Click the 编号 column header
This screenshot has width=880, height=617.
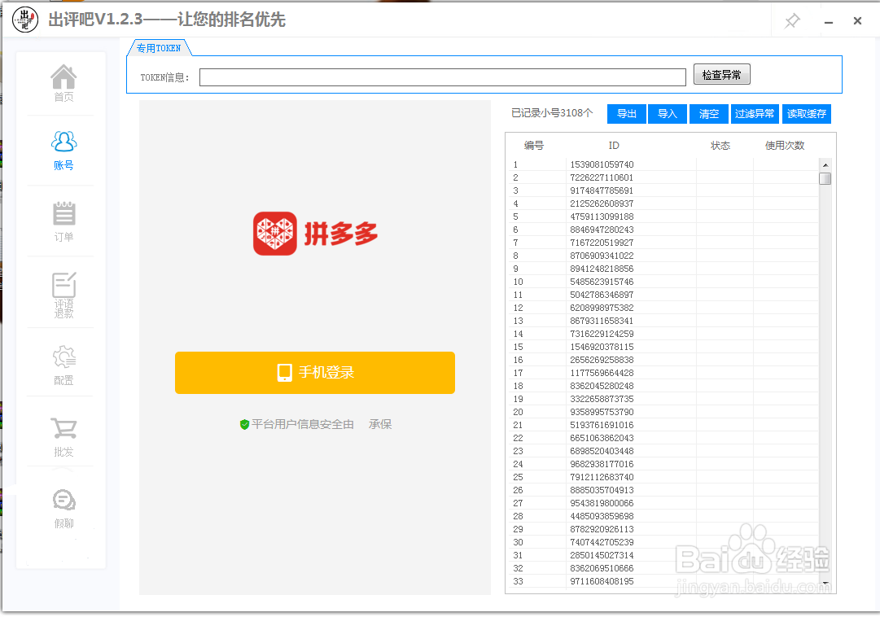click(534, 146)
